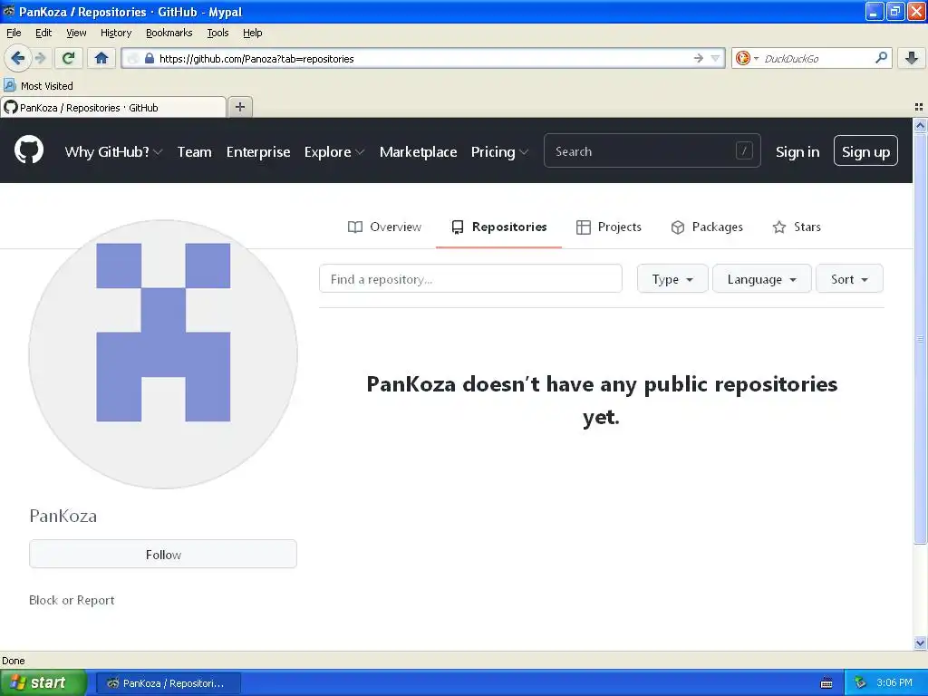Open the History menu
This screenshot has width=928, height=696.
point(116,33)
